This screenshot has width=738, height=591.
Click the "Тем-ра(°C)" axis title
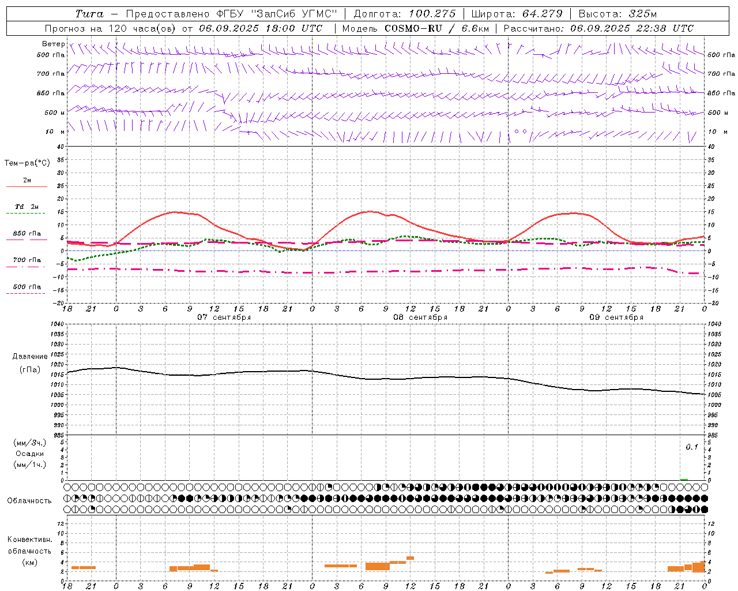pos(27,163)
